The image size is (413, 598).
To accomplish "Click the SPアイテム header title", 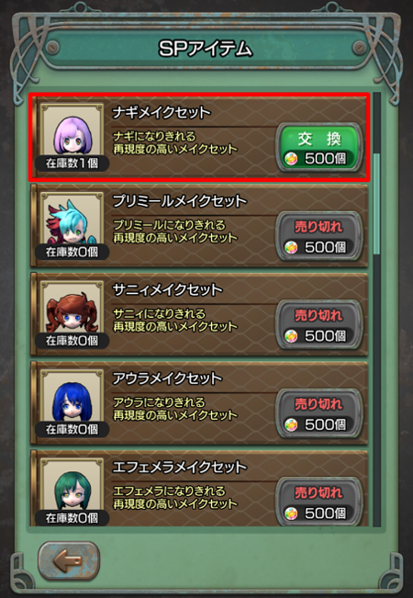I will pos(206,50).
